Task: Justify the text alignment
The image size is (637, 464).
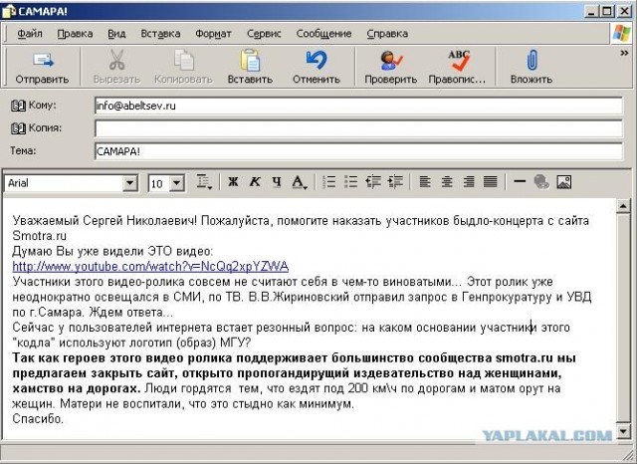Action: (491, 182)
